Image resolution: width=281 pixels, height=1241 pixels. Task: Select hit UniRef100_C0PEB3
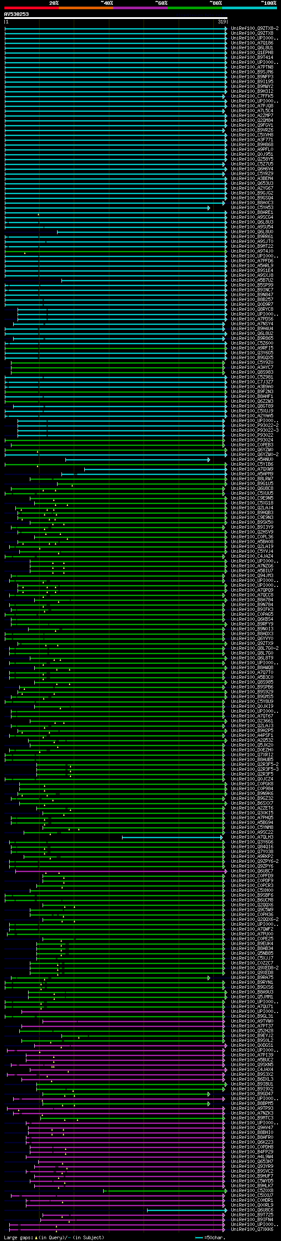tap(252, 445)
